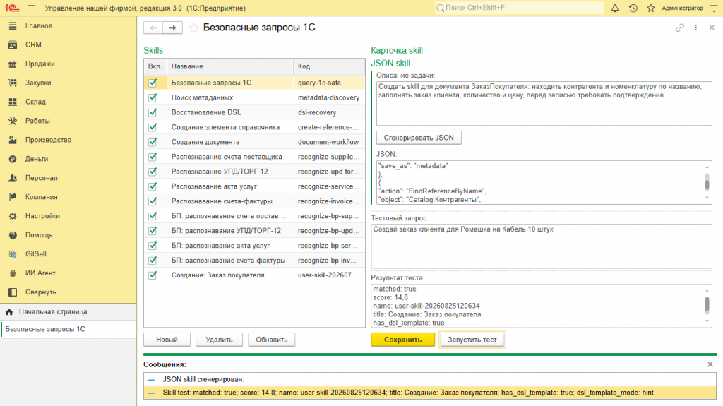Close the Сообщения panel
Screen dimensions: 723x406
pyautogui.click(x=710, y=364)
